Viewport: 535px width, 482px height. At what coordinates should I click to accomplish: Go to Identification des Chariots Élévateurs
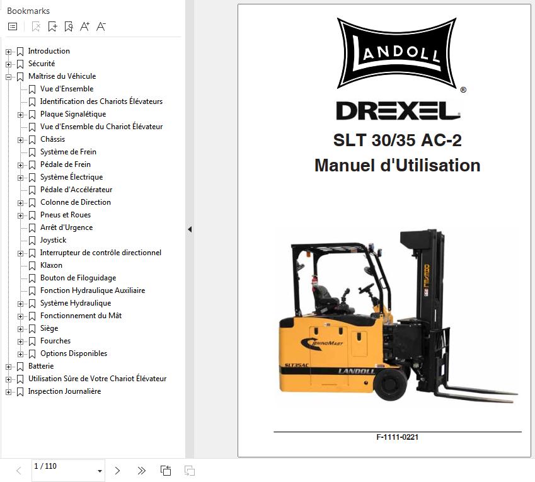point(101,101)
